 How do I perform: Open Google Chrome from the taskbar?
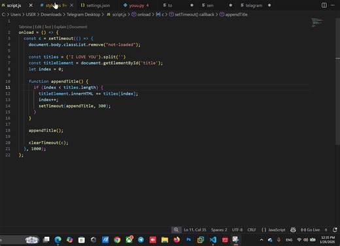click(x=117, y=240)
